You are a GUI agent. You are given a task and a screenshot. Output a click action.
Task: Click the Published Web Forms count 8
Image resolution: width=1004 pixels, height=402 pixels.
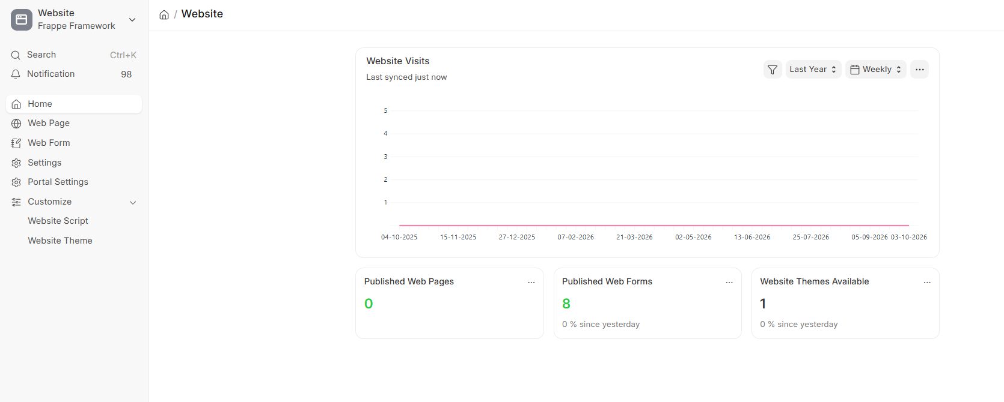pos(566,304)
